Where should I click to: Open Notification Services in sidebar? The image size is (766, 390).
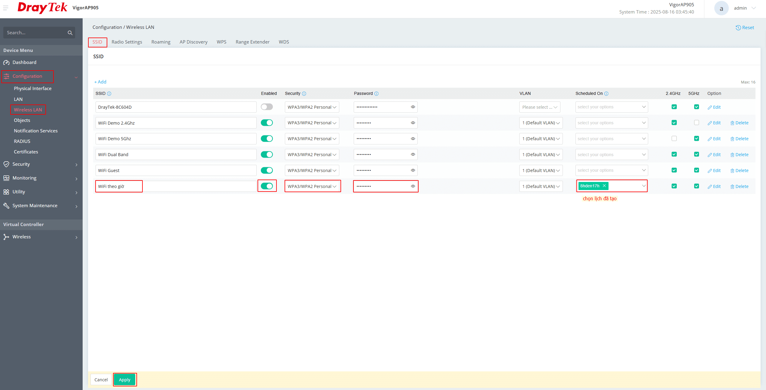point(35,131)
